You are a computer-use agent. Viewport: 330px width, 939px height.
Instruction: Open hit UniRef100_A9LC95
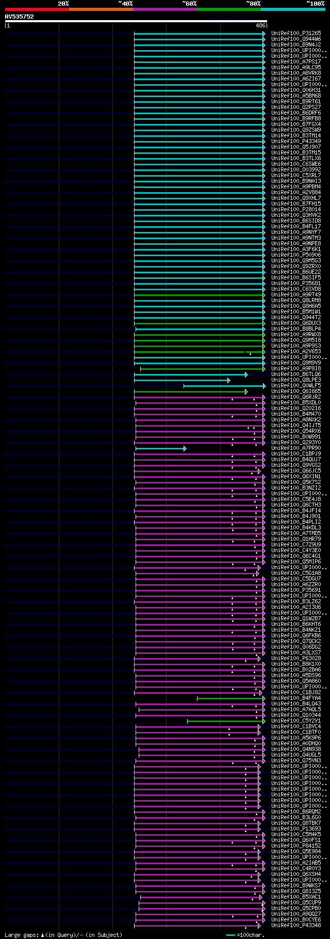[x=296, y=68]
